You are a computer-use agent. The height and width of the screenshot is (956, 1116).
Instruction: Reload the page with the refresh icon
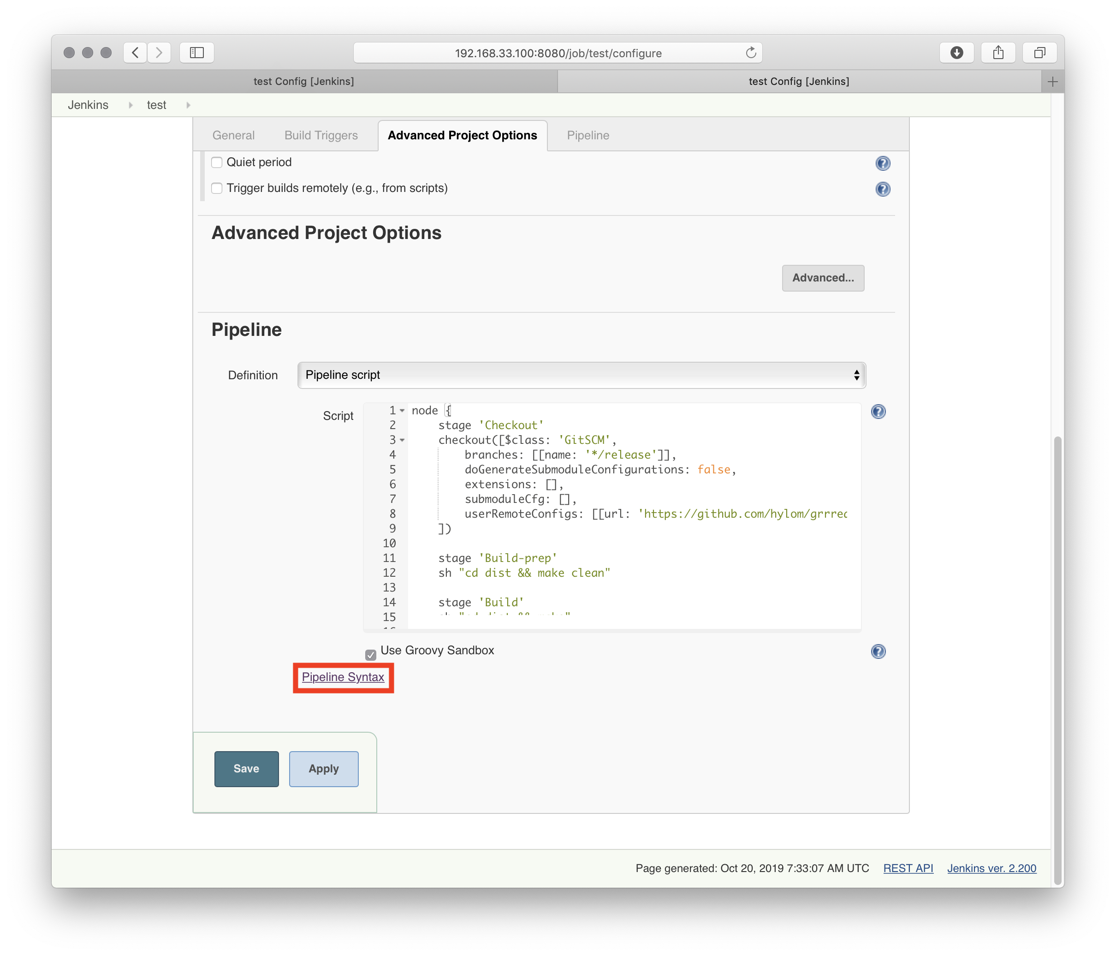pyautogui.click(x=751, y=53)
